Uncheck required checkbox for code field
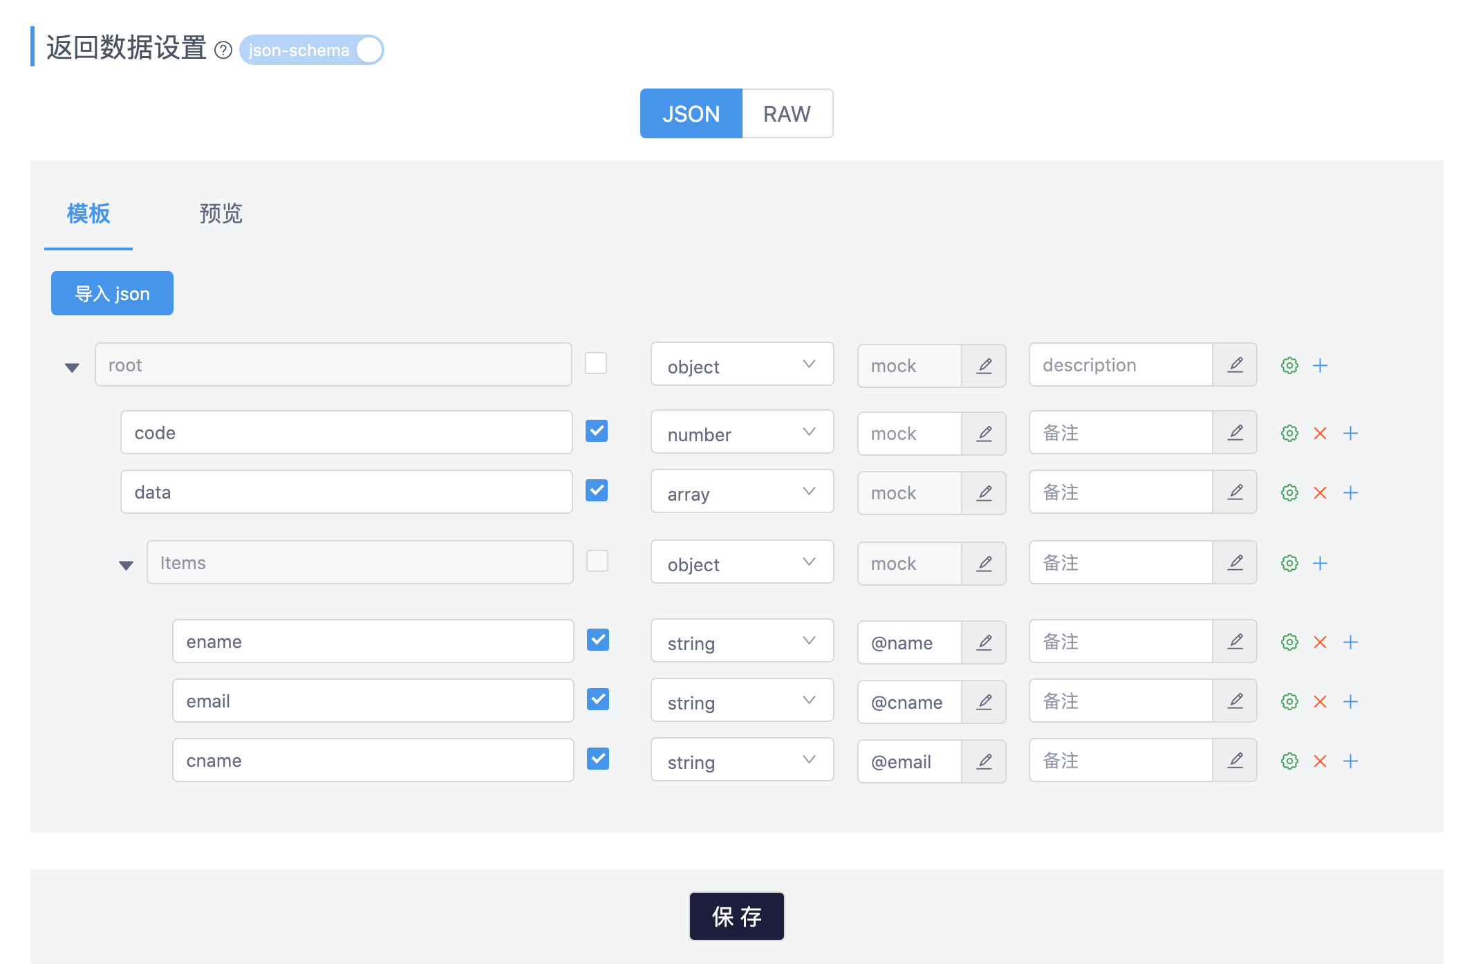This screenshot has width=1474, height=964. [x=597, y=432]
